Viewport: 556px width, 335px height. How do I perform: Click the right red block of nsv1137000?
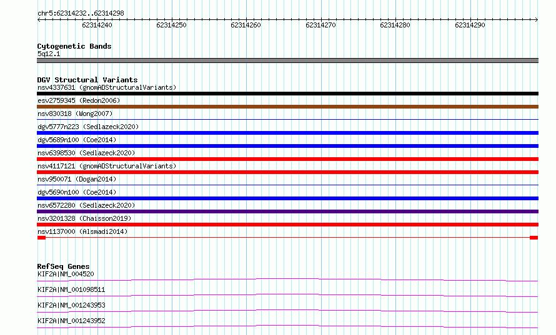pos(534,238)
